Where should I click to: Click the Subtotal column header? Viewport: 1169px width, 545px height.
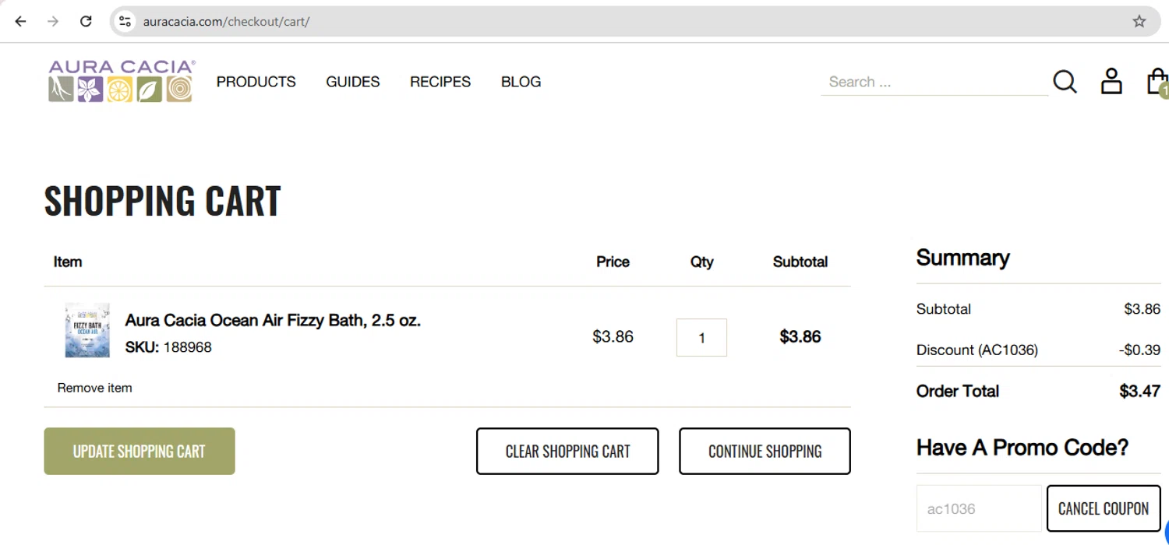pyautogui.click(x=800, y=262)
